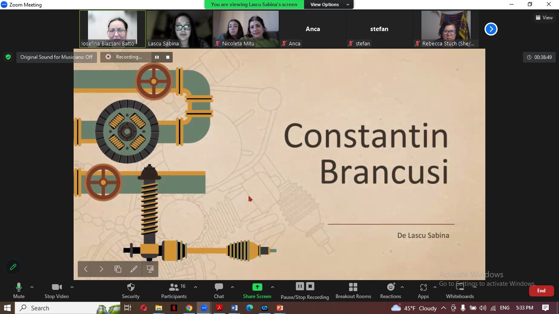559x314 pixels.
Task: Pause recording in the Recording indicator
Action: (157, 57)
